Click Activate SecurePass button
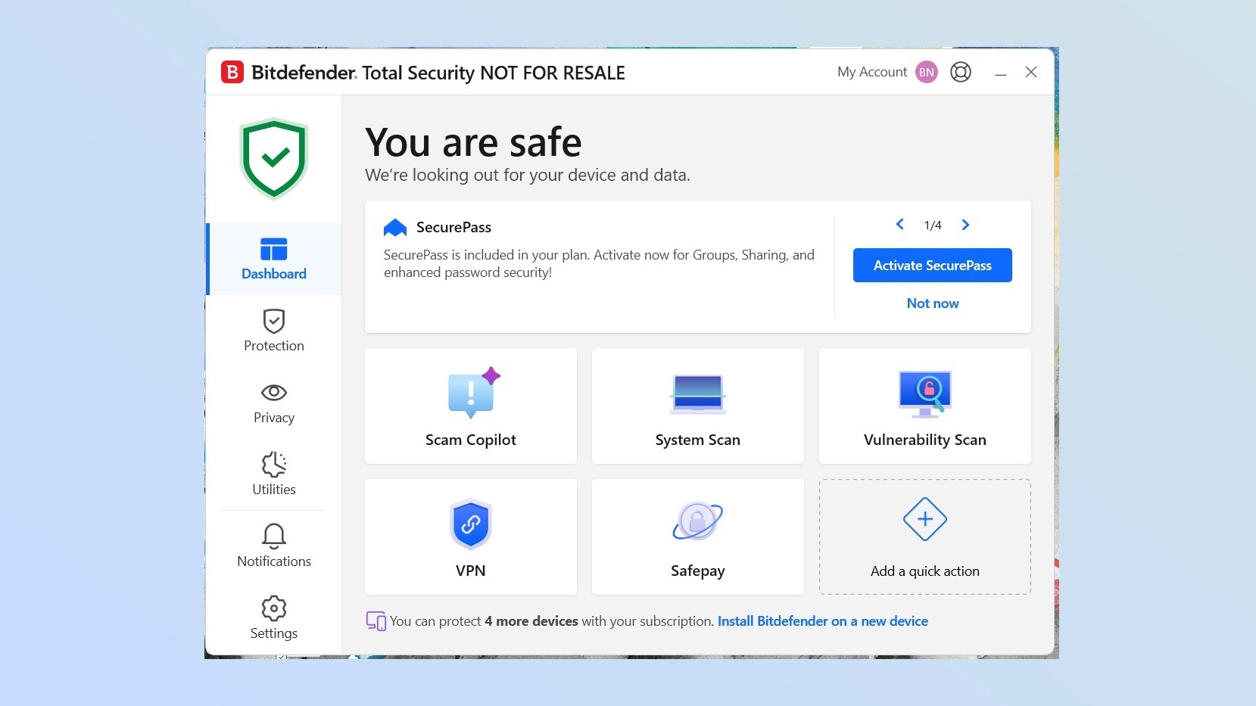This screenshot has width=1256, height=706. point(933,265)
